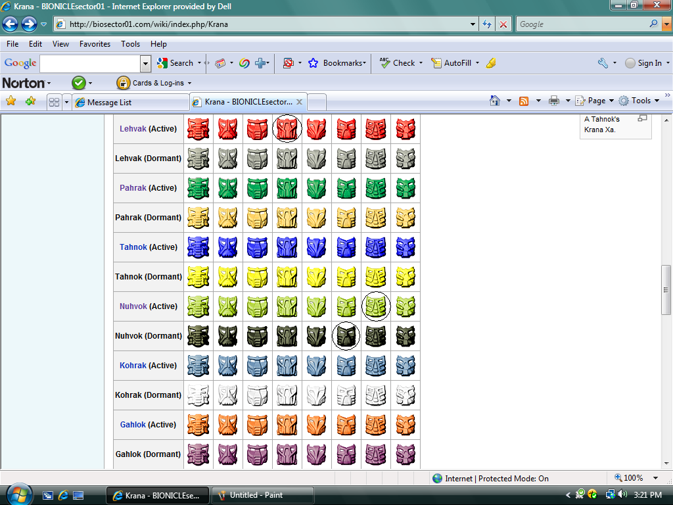Click first green krana in Pahrak Active row

198,187
